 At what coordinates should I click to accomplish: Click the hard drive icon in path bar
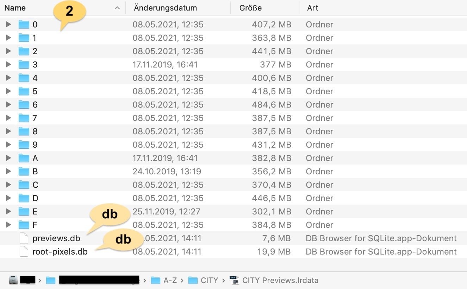coord(13,280)
